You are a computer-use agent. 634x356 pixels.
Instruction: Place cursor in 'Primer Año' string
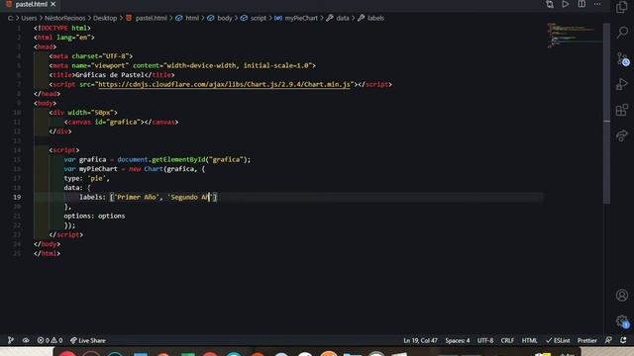(x=137, y=197)
